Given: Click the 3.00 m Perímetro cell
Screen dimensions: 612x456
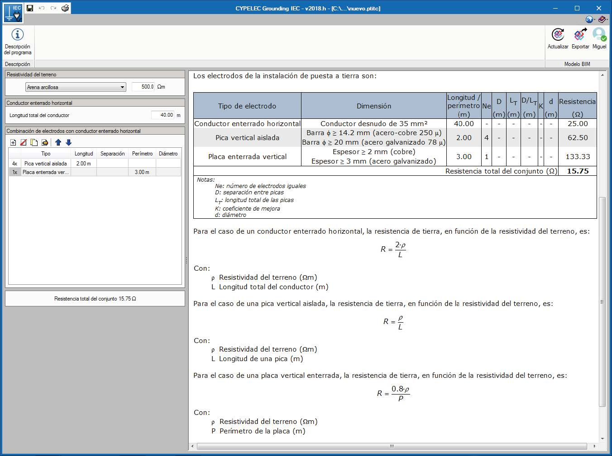Looking at the screenshot, I should pyautogui.click(x=142, y=172).
